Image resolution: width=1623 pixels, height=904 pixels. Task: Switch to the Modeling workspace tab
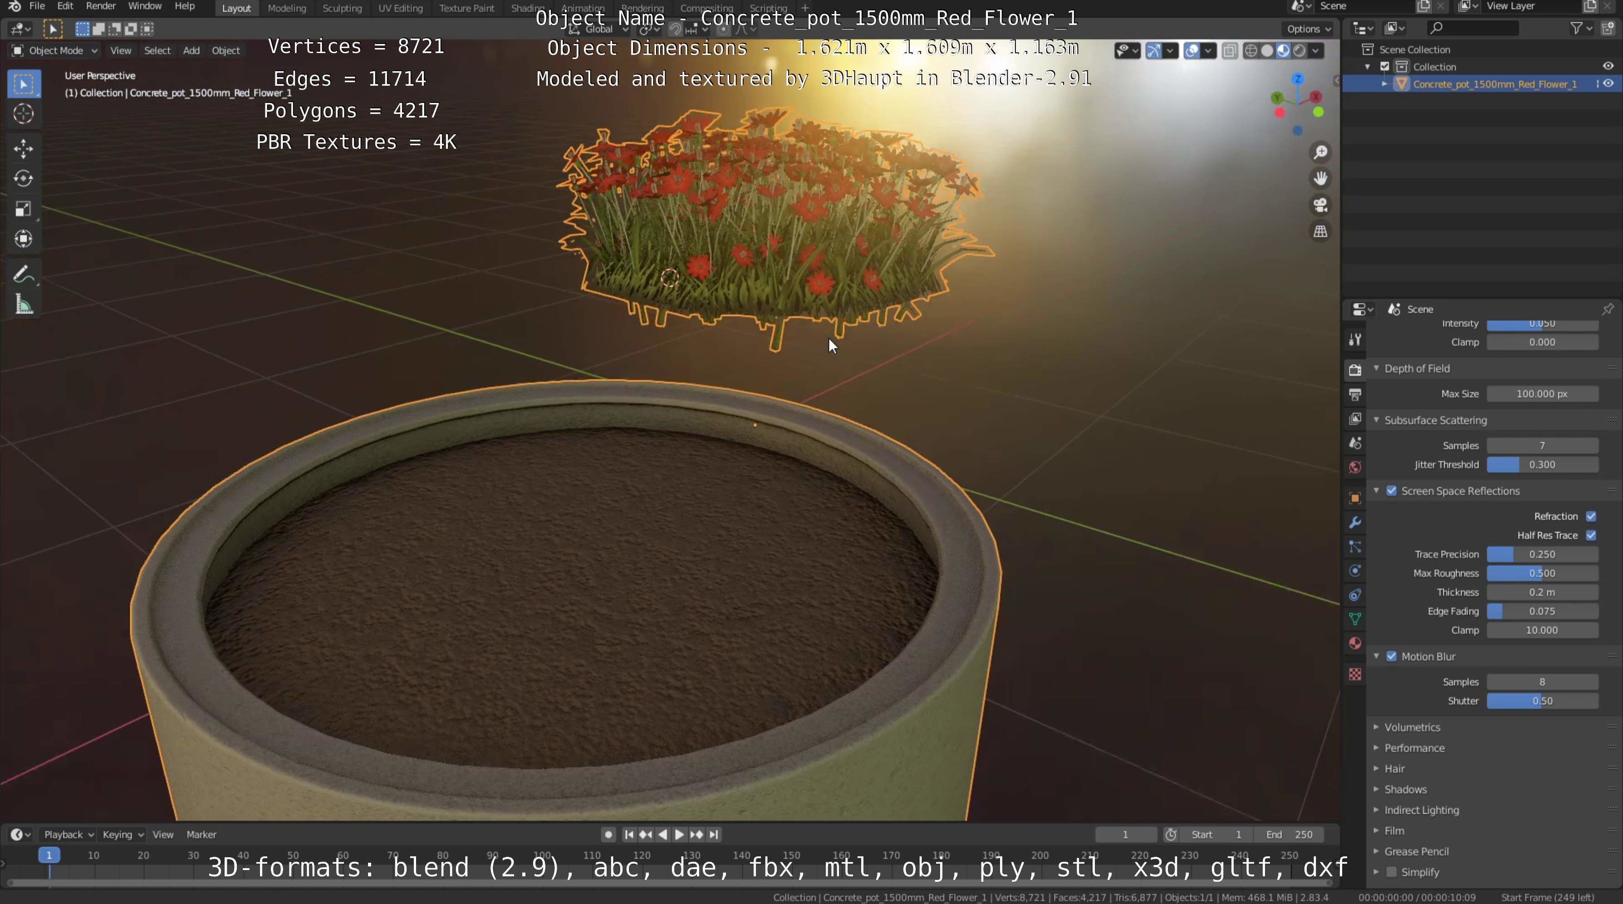click(x=287, y=8)
